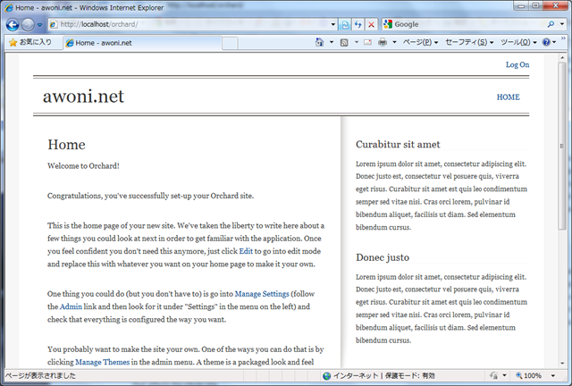Image resolution: width=572 pixels, height=386 pixels.
Task: Click the Print toolbar icon
Action: click(x=383, y=42)
